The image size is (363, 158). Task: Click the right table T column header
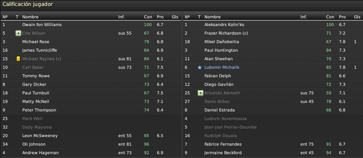point(199,17)
